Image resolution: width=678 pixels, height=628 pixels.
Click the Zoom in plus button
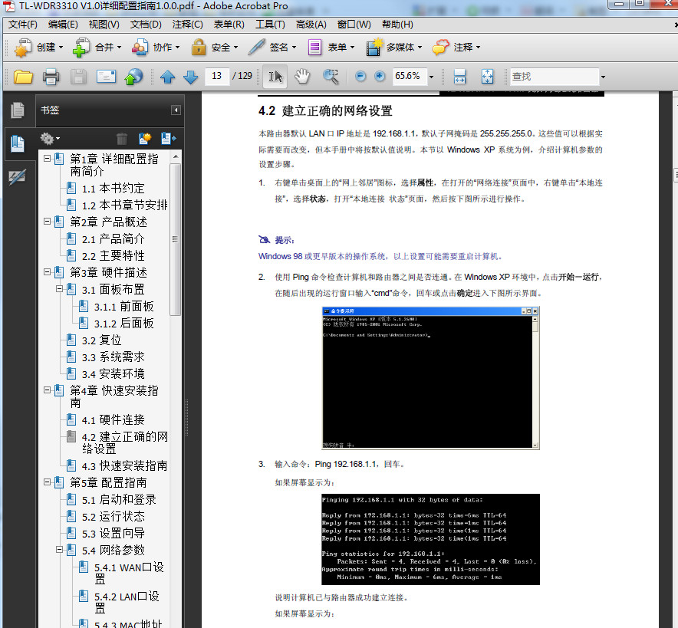380,77
